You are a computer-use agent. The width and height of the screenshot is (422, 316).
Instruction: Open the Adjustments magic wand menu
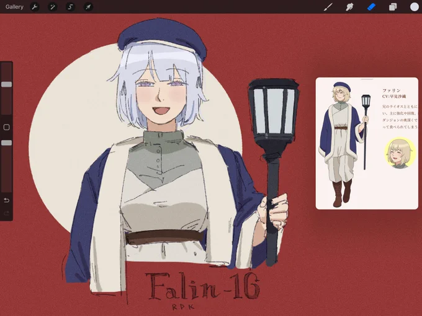click(x=53, y=7)
